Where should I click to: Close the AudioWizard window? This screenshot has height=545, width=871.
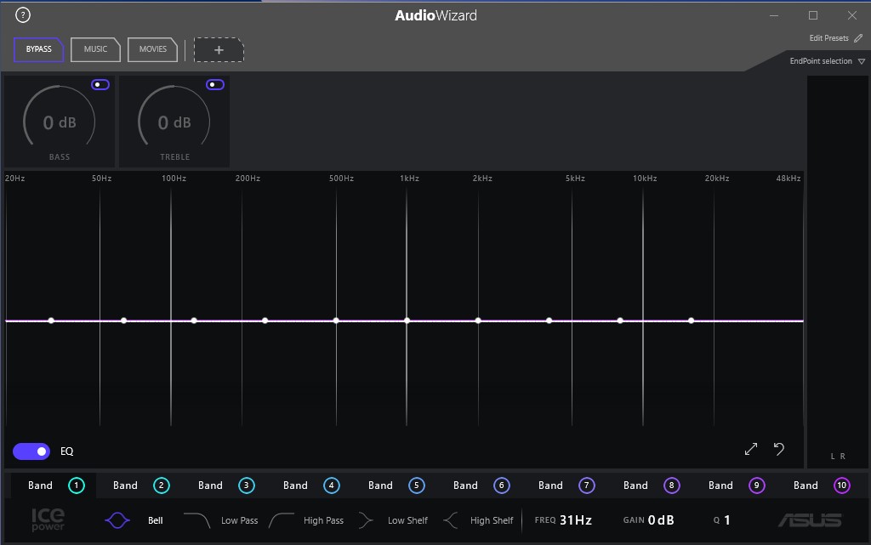pos(852,15)
